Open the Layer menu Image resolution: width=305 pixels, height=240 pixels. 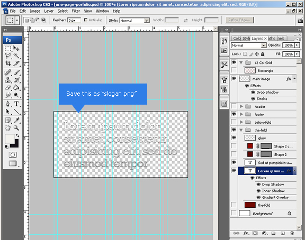[x=49, y=11]
